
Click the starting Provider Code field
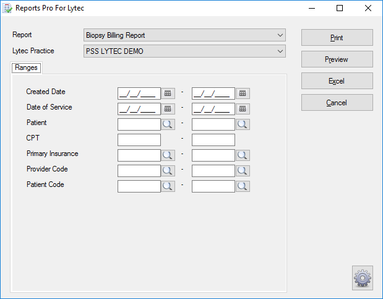pos(139,171)
